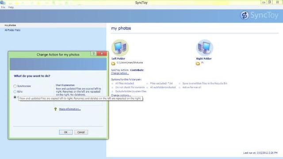
Task: Click the Right Folder computer icon
Action: click(205, 48)
